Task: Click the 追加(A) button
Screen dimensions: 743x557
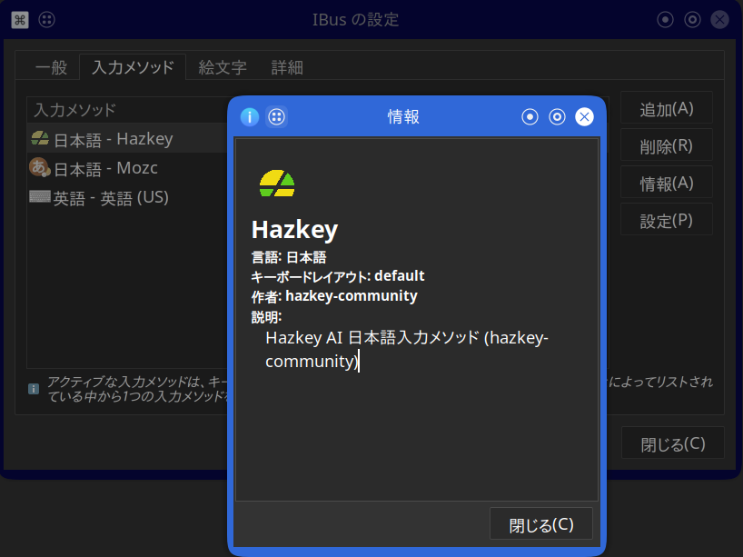Action: [x=666, y=109]
